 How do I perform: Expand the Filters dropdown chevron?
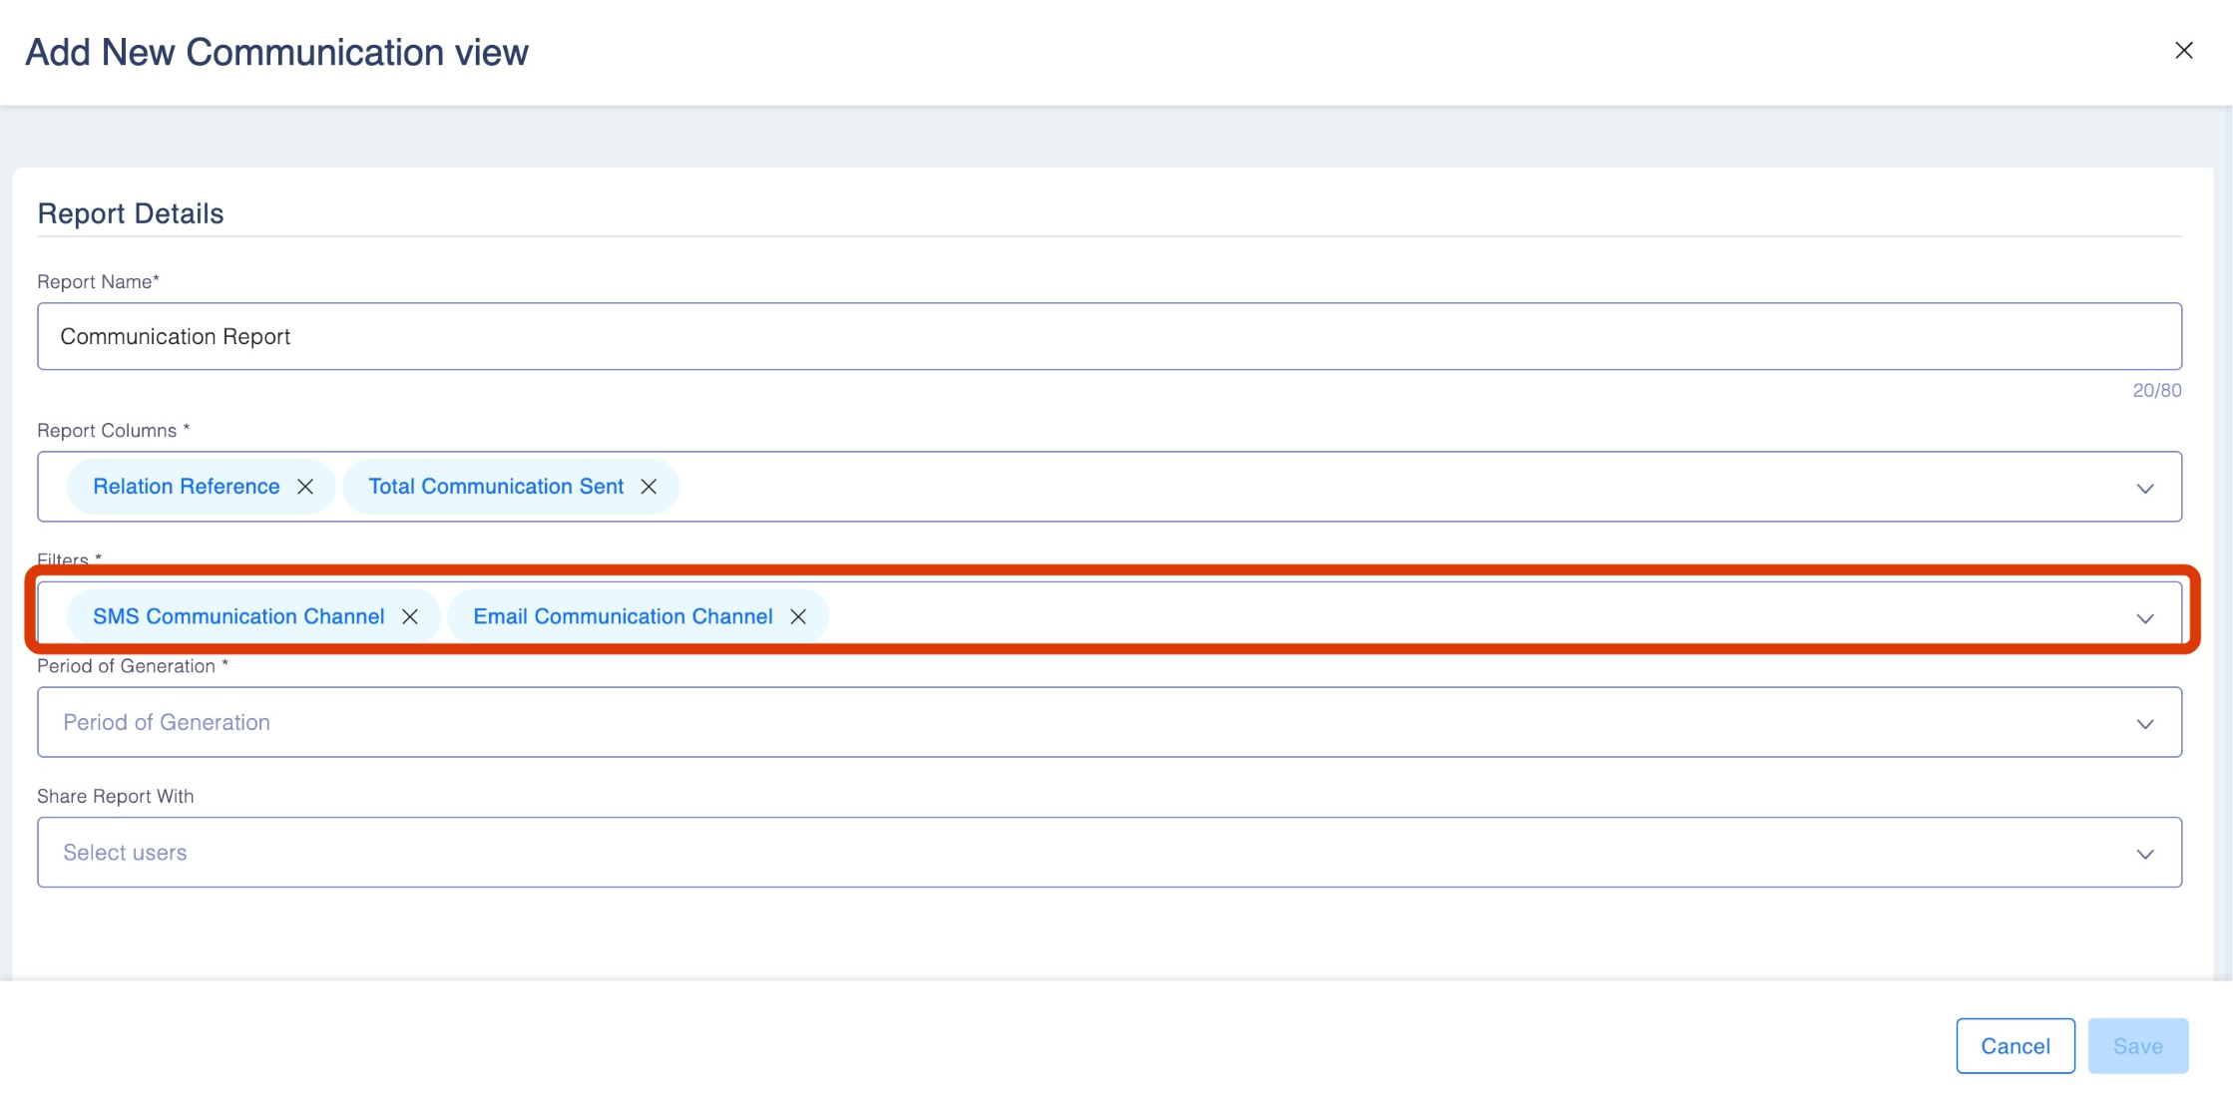point(2145,618)
